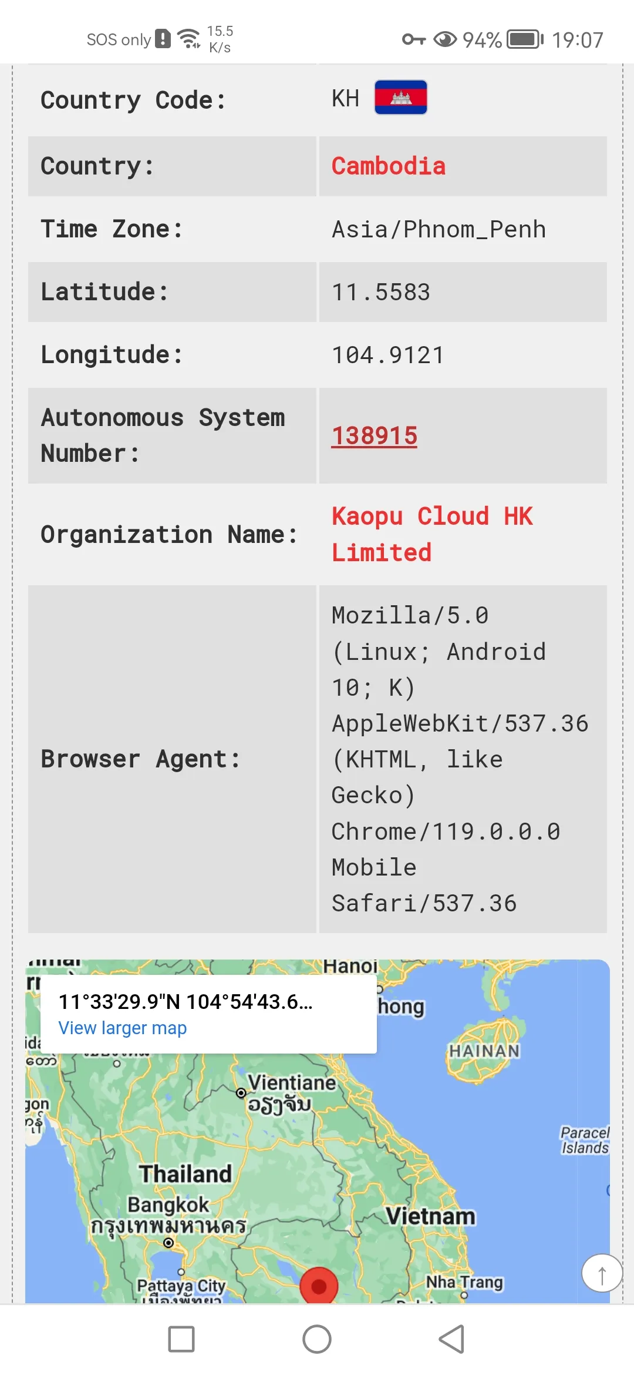Tap the SOS only alert icon

coord(163,39)
